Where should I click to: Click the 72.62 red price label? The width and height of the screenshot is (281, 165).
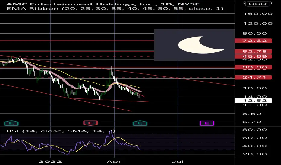(x=253, y=41)
